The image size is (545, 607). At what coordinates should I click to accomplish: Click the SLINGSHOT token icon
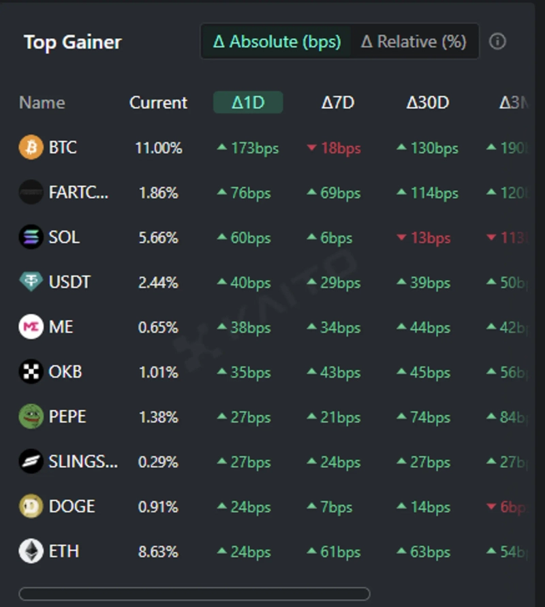pos(31,461)
